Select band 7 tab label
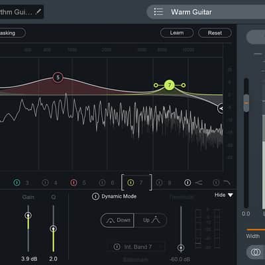Screen dimensions: 265x265 click(140, 183)
